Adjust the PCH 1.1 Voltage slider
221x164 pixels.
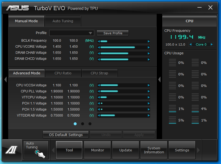coord(124,103)
